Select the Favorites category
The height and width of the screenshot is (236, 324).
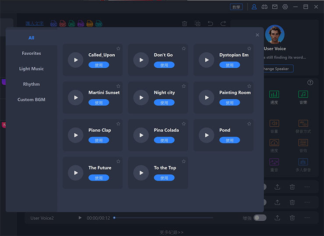32,53
